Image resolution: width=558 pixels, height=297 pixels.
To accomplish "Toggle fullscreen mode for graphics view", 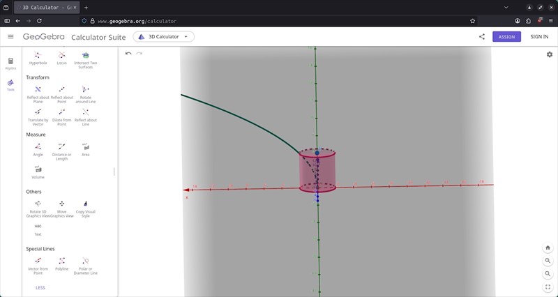I will (548, 287).
